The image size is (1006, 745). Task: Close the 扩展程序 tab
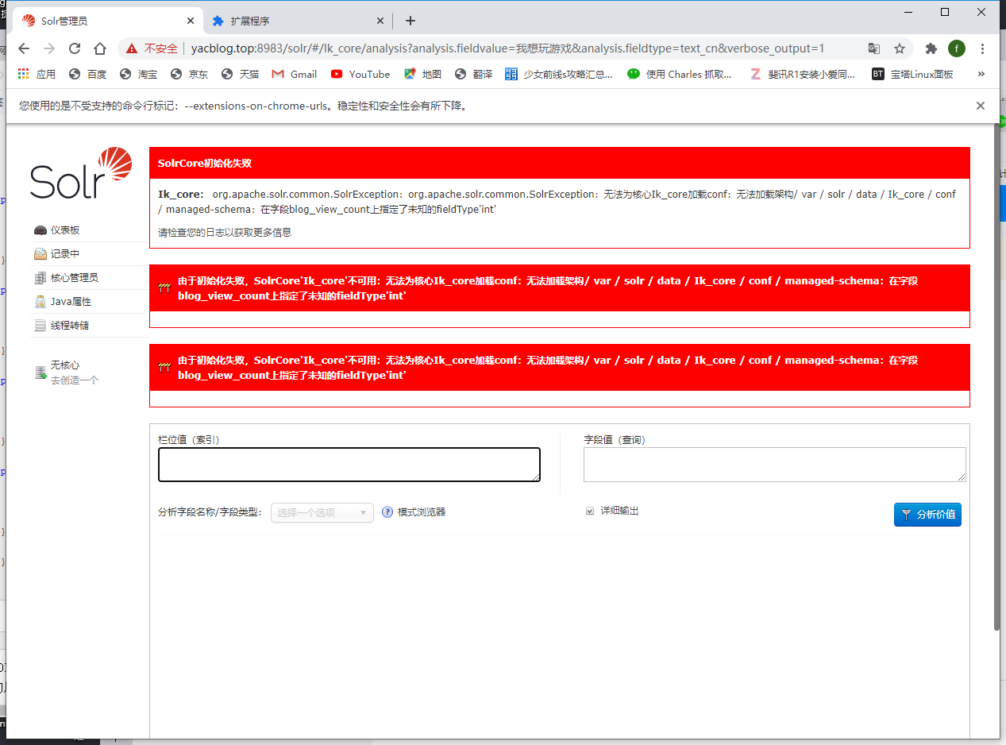click(x=380, y=21)
